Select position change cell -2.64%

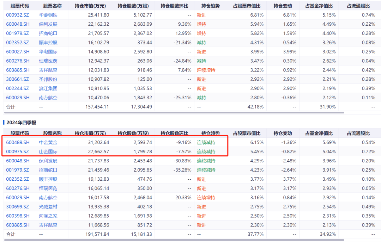(x=289, y=170)
